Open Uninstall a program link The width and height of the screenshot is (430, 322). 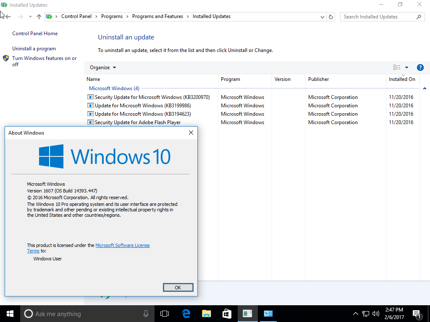coord(34,49)
